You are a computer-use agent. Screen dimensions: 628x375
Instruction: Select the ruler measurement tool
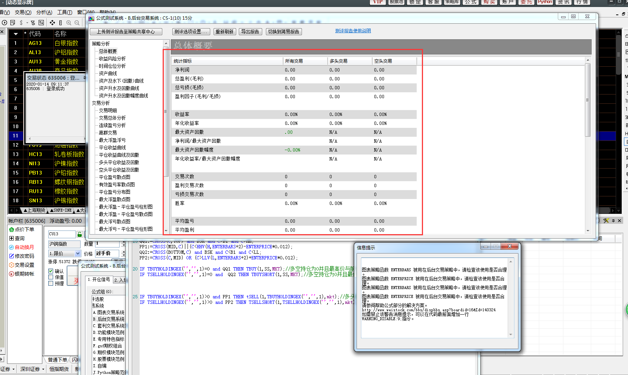pos(61,23)
